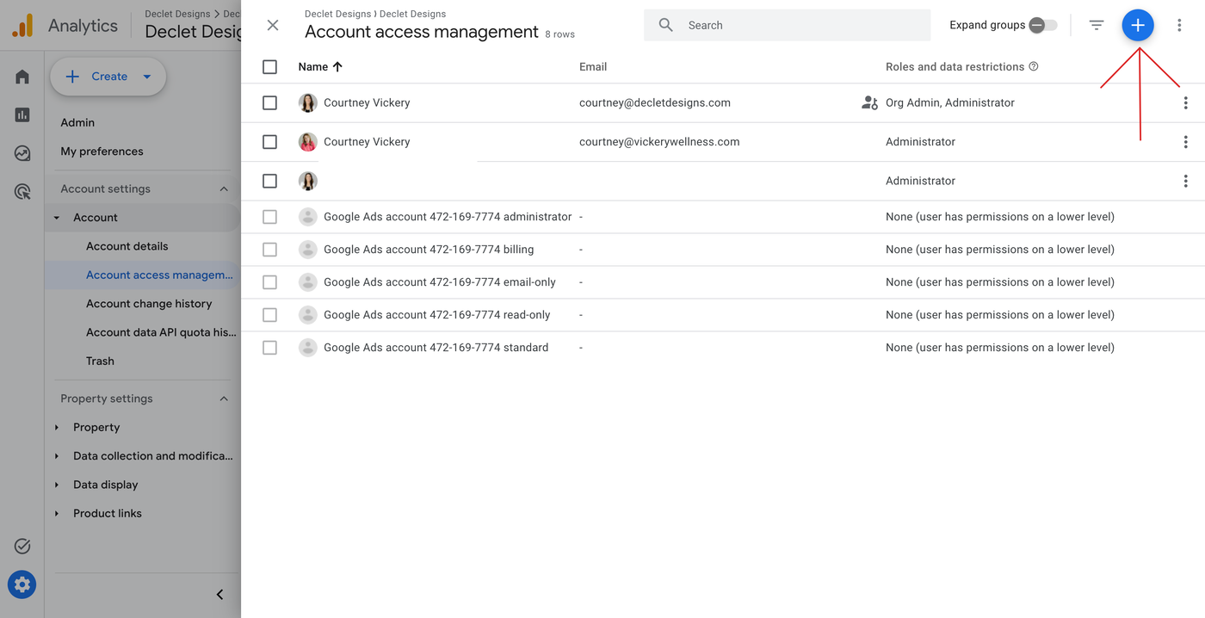The image size is (1205, 618).
Task: Tick checkbox for Google Ads billing row
Action: (x=269, y=250)
